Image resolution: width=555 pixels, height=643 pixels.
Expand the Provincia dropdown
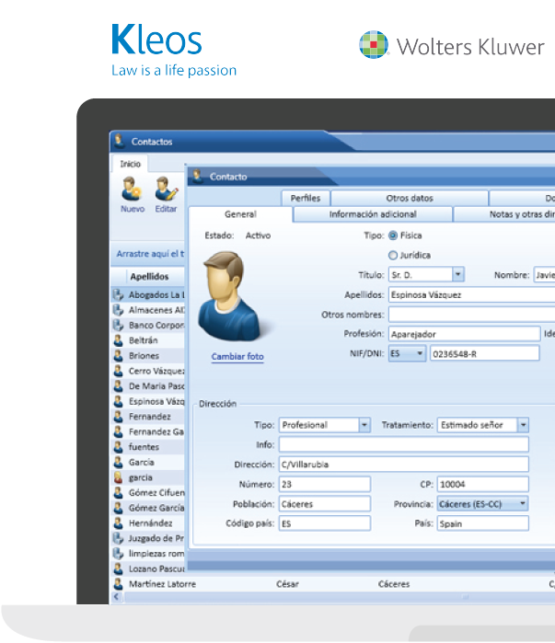coord(523,504)
